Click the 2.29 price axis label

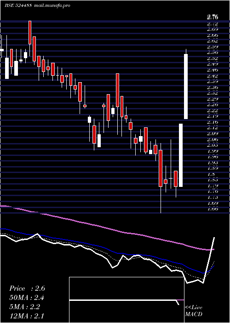(x=213, y=99)
